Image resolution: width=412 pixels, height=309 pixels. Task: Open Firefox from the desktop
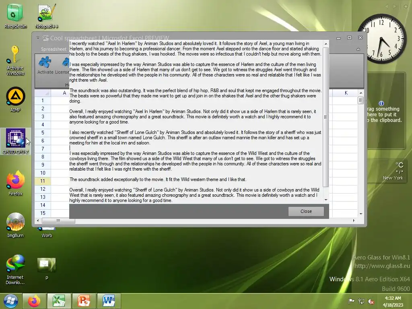[x=15, y=183]
